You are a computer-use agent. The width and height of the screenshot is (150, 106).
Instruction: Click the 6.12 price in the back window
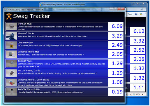139,31
